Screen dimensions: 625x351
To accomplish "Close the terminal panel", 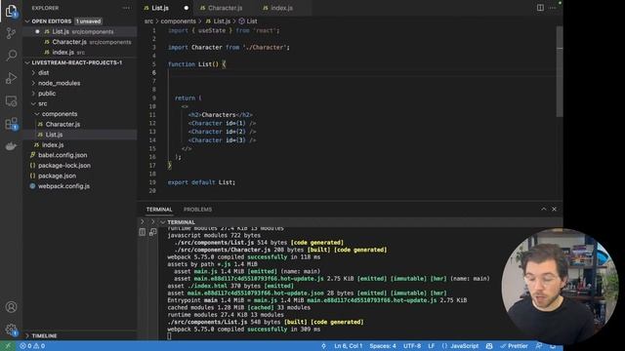I will tap(554, 209).
